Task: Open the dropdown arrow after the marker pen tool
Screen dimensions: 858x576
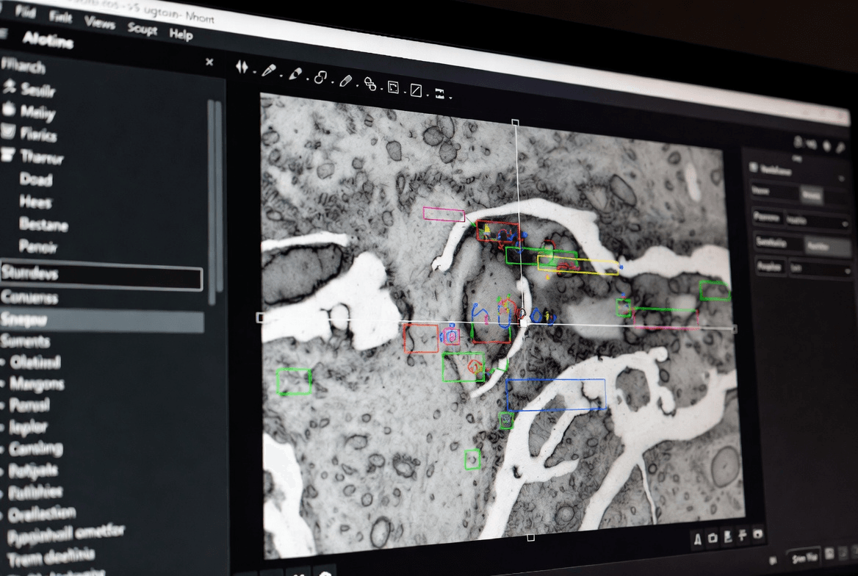Action: coord(308,79)
